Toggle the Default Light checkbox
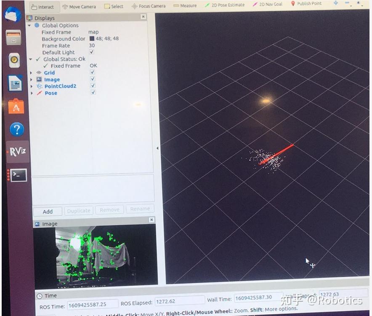This screenshot has height=316, width=372. [91, 52]
